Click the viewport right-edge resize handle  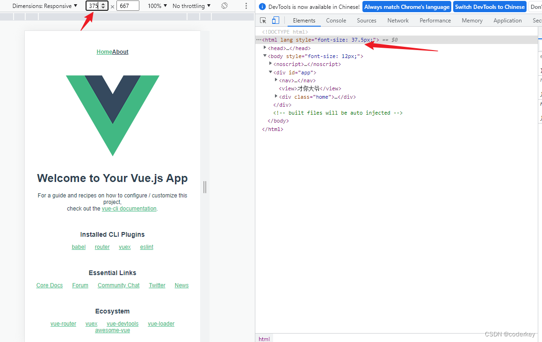[x=205, y=187]
